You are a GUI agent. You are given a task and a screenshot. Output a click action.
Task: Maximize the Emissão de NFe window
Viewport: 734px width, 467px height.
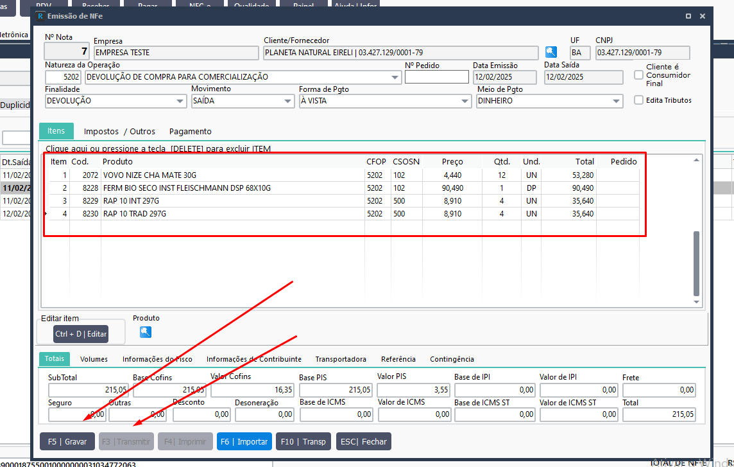[688, 16]
